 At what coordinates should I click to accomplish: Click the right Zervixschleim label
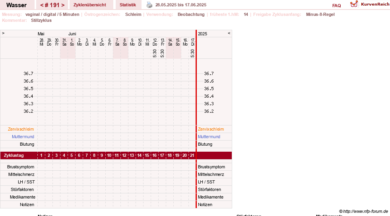tap(211, 129)
